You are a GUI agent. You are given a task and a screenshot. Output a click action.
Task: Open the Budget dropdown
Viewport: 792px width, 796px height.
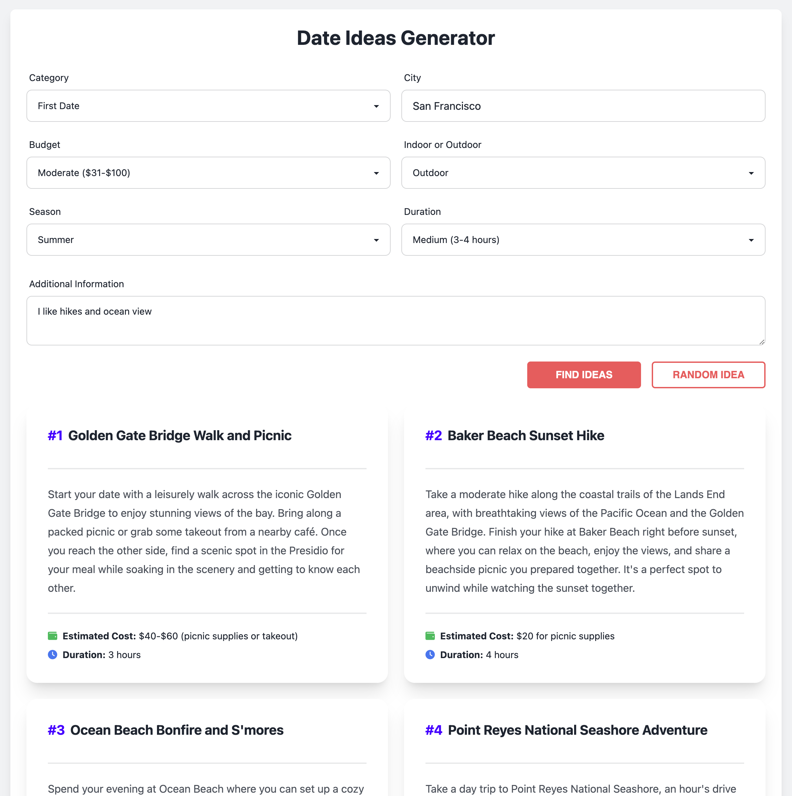pyautogui.click(x=208, y=173)
